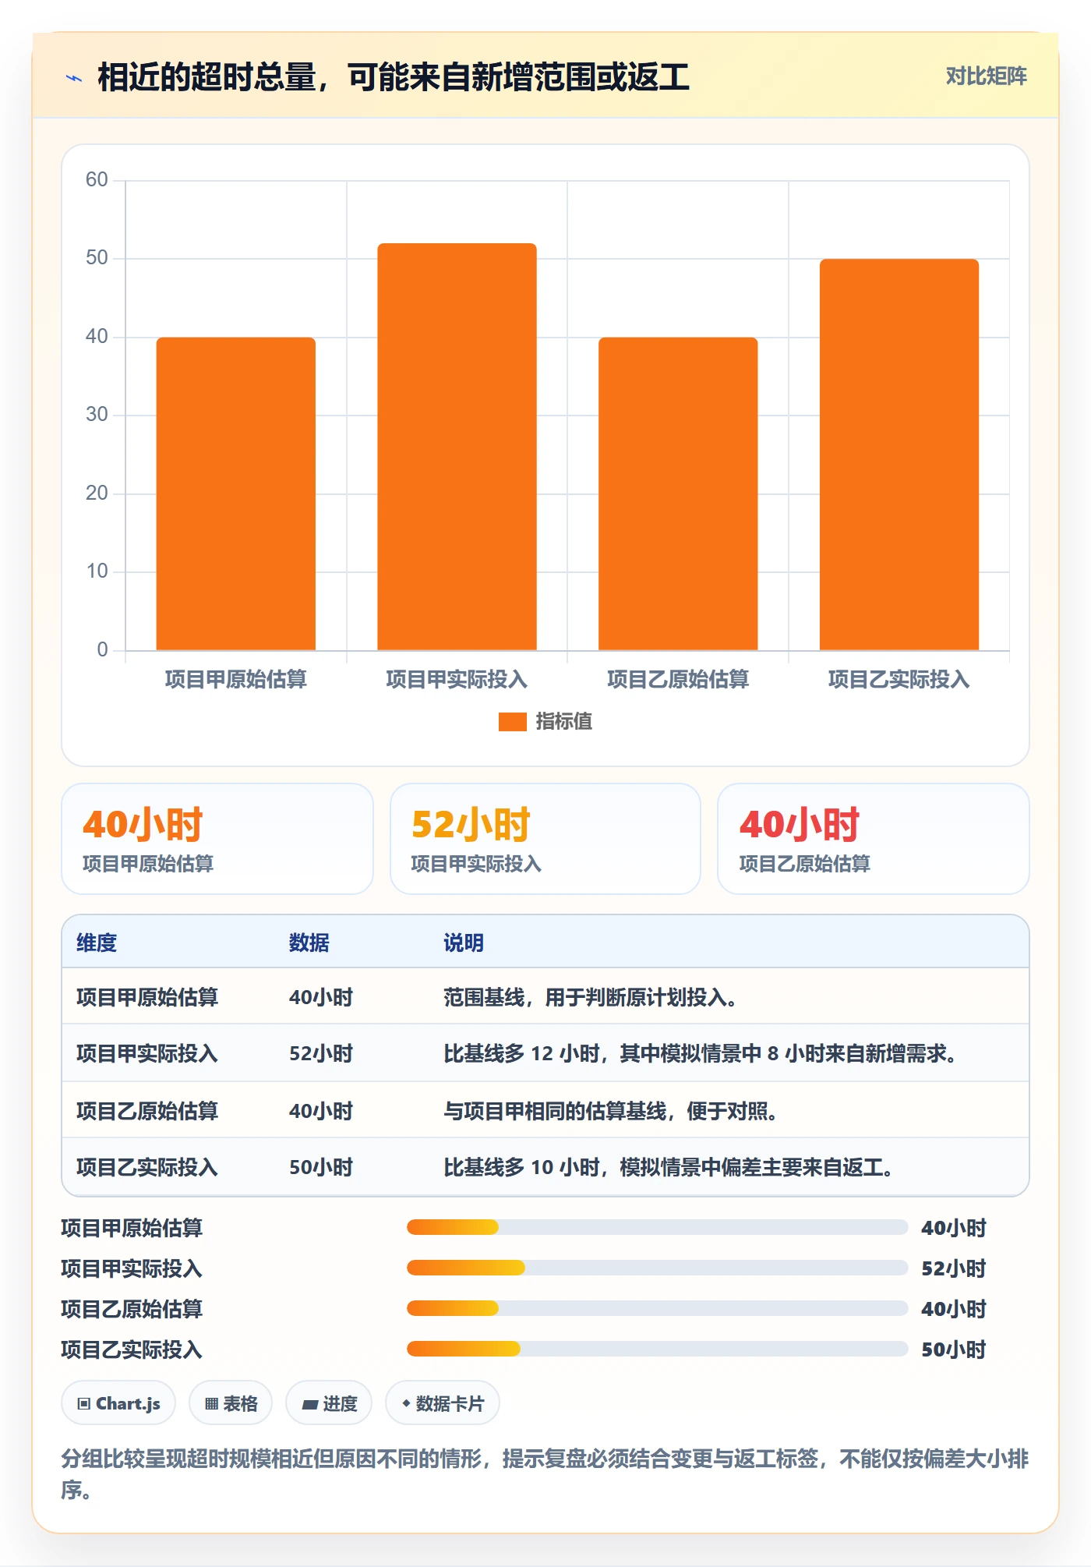The image size is (1091, 1567).
Task: Click the 数据卡片 tag diamond icon
Action: 406,1403
